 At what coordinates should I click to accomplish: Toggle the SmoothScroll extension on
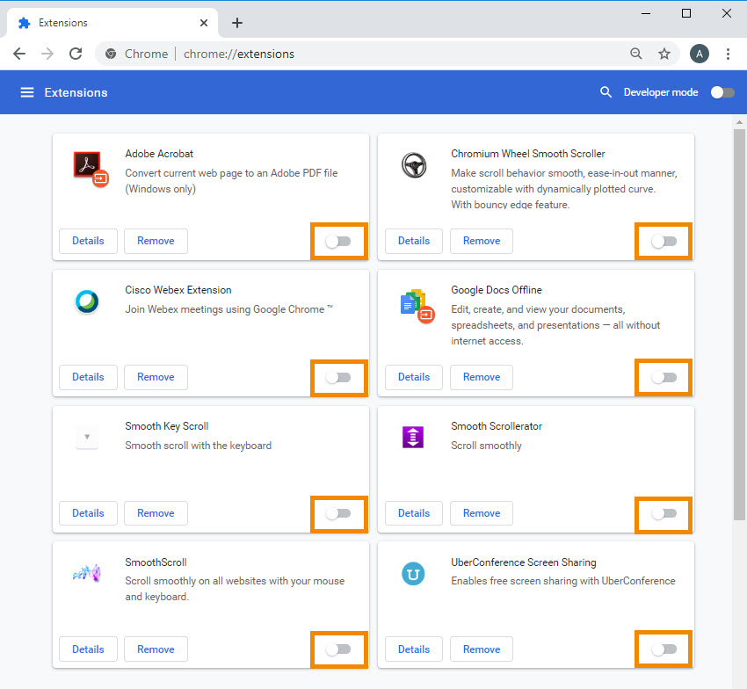[337, 649]
